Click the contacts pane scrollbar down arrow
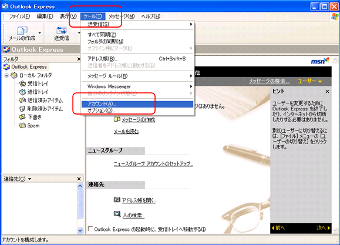340x245 pixels. (x=80, y=230)
